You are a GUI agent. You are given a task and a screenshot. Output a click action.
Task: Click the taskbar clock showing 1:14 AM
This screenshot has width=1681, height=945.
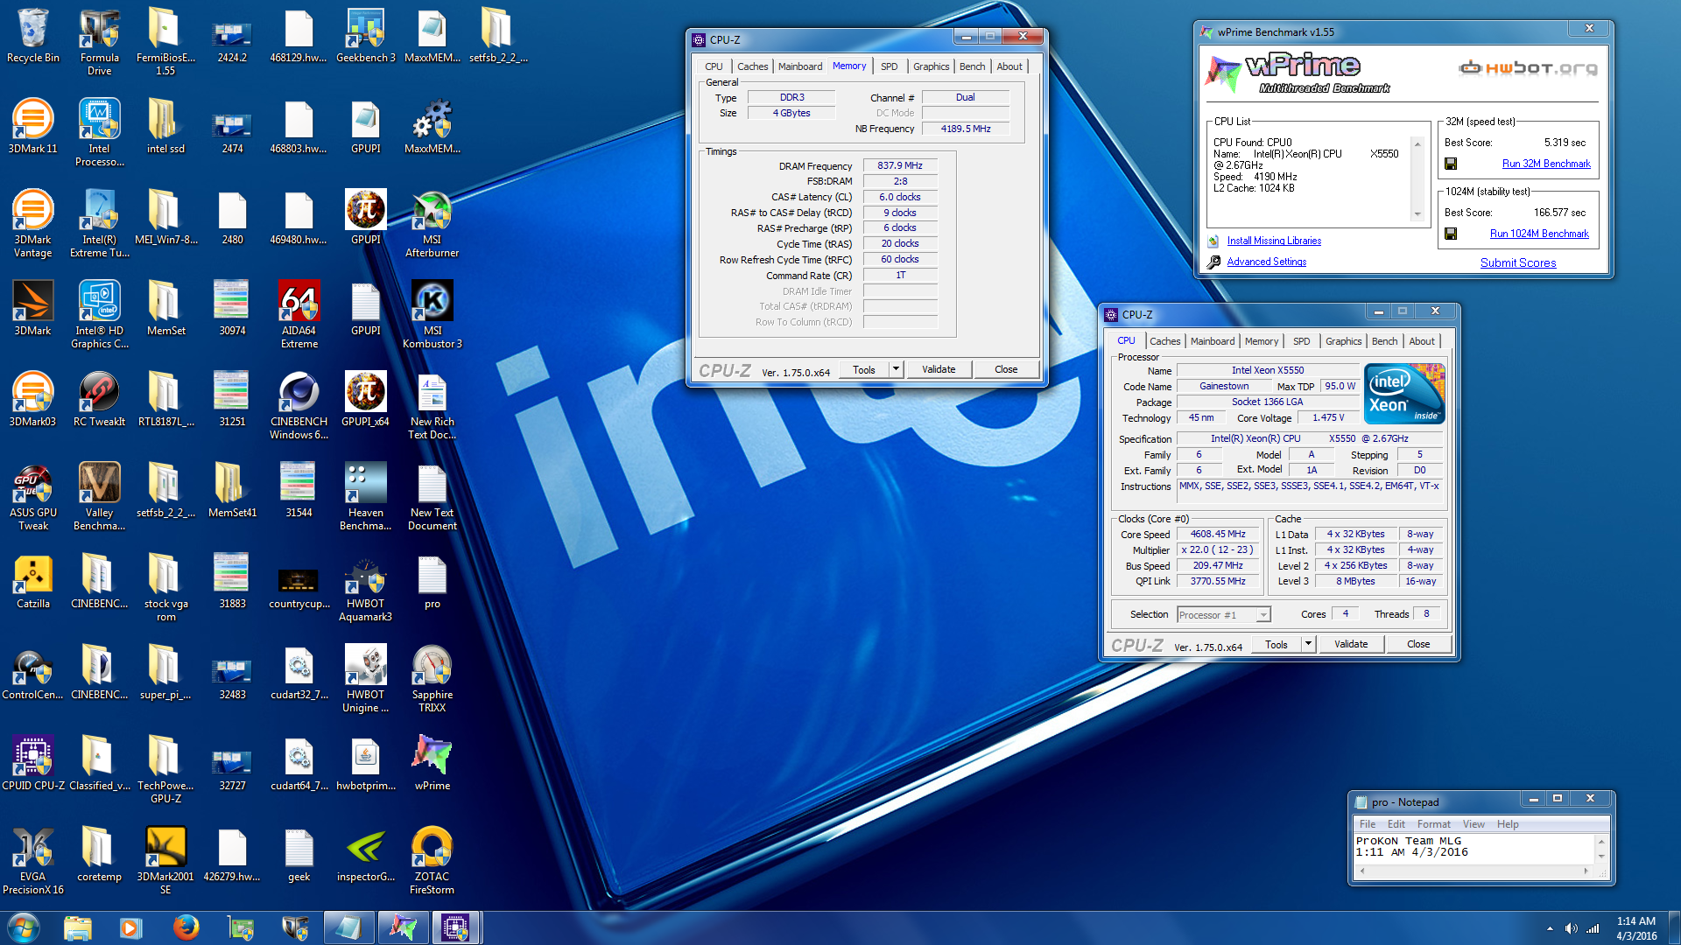[x=1635, y=928]
